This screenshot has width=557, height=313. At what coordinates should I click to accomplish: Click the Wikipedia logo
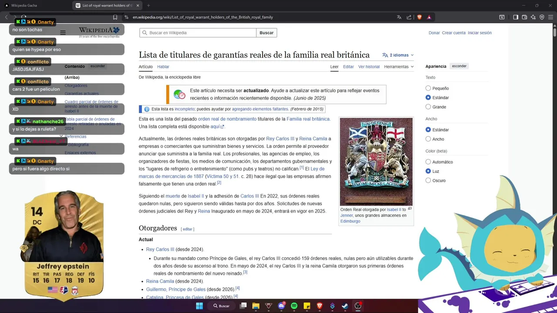pos(99,32)
